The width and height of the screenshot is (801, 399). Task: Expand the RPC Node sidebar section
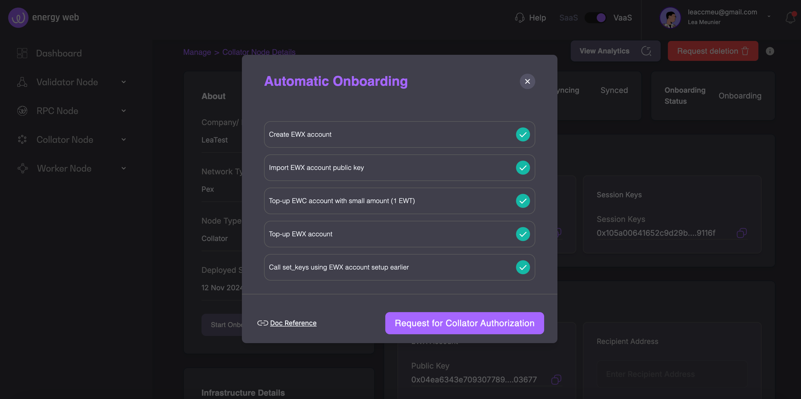click(x=124, y=111)
